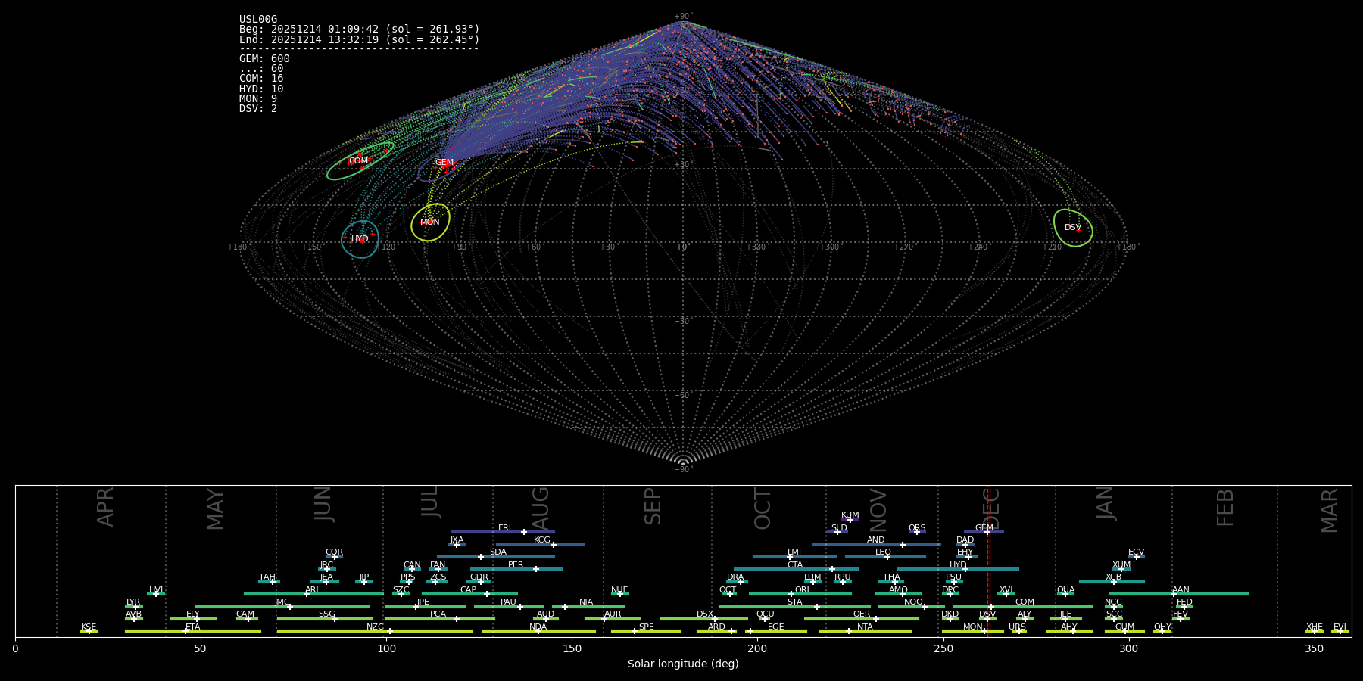Click the SDA shower bar label in the timeline
Screen dimensions: 1363x681
pyautogui.click(x=498, y=552)
